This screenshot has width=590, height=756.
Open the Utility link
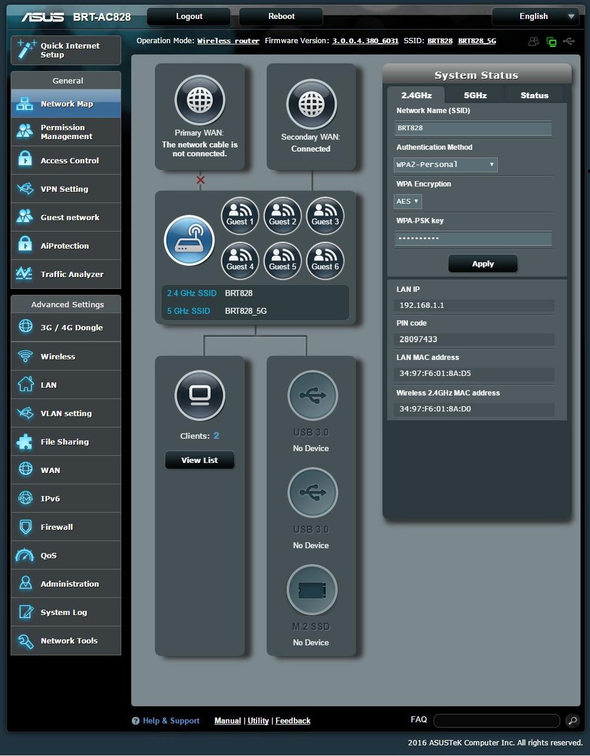point(258,720)
